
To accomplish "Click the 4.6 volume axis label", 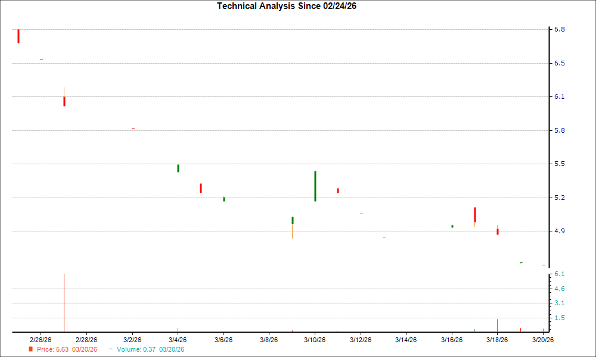I will (x=560, y=289).
